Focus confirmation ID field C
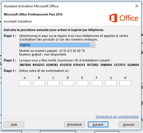143x133 pixels. pyautogui.click(x=53, y=83)
